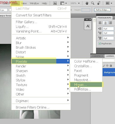This screenshot has width=115, height=124.
Task: Choose Color Halftone... in Pixelate submenu
Action: tap(86, 61)
